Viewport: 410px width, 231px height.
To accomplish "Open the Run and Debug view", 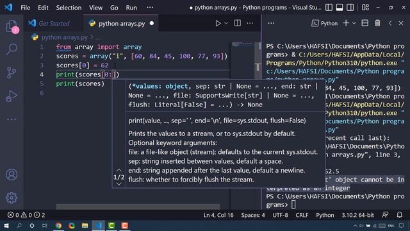I will [x=12, y=96].
